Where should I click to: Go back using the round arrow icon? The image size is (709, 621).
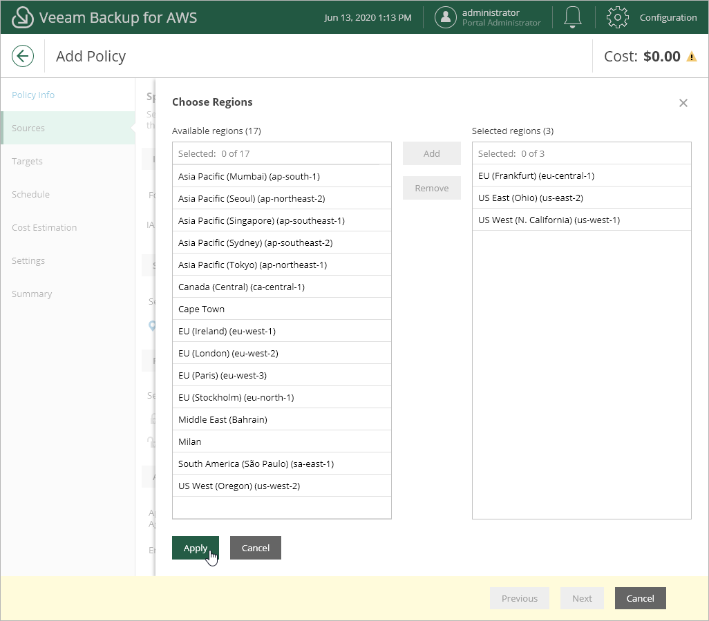(x=23, y=56)
